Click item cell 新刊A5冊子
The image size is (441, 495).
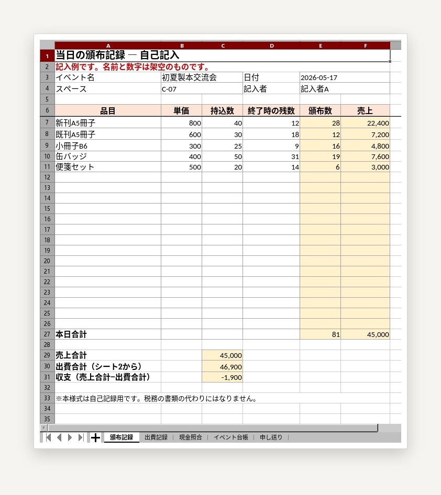(x=108, y=122)
